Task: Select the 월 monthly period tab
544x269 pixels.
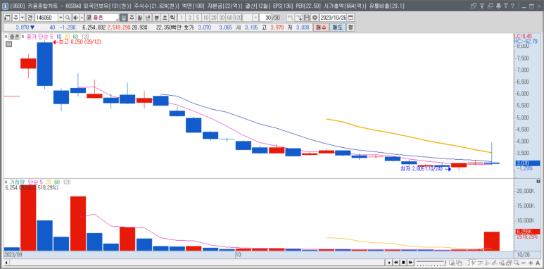Action: coord(139,18)
